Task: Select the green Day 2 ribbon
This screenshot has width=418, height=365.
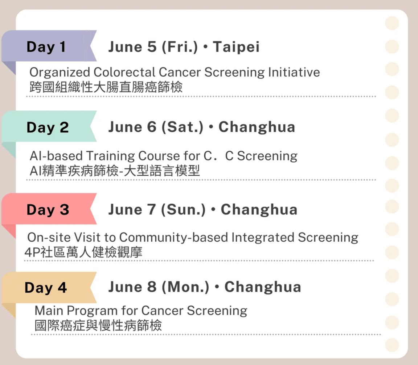Action: (x=48, y=127)
